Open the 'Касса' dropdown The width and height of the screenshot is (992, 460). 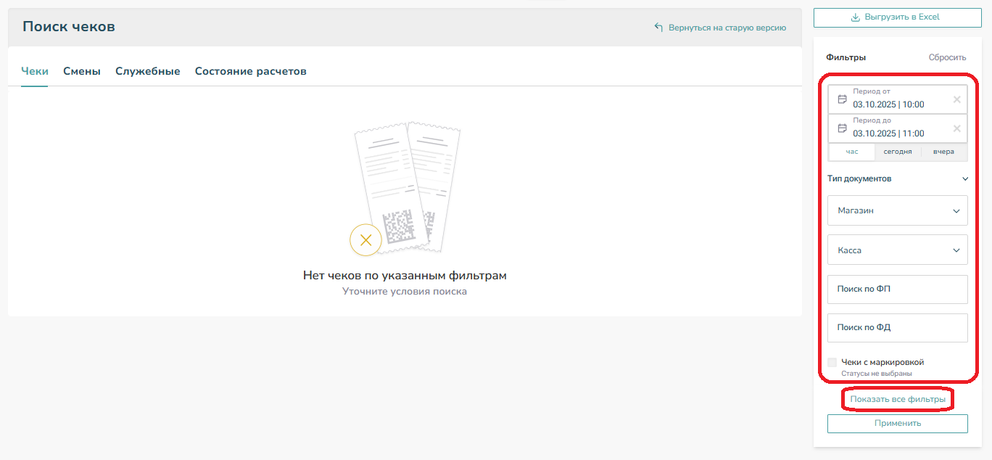[x=897, y=250]
